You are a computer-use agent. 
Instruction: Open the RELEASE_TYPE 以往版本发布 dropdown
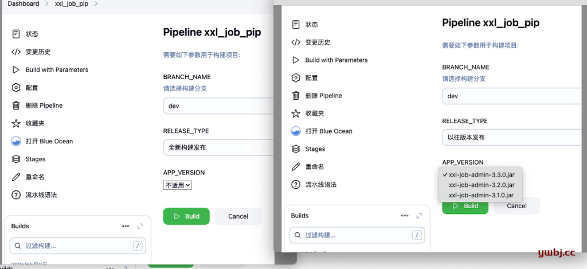[514, 138]
